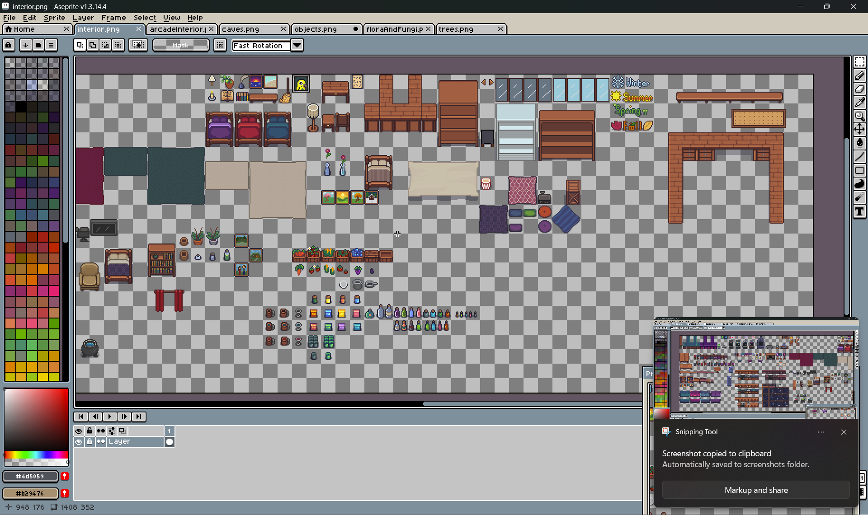Toggle visibility eye for Layer
The width and height of the screenshot is (868, 515).
[x=79, y=442]
